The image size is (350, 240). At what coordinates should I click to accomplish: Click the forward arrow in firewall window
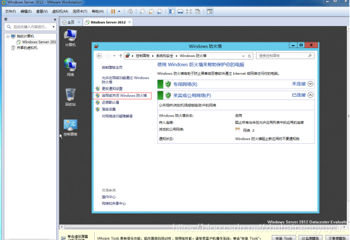pos(107,56)
